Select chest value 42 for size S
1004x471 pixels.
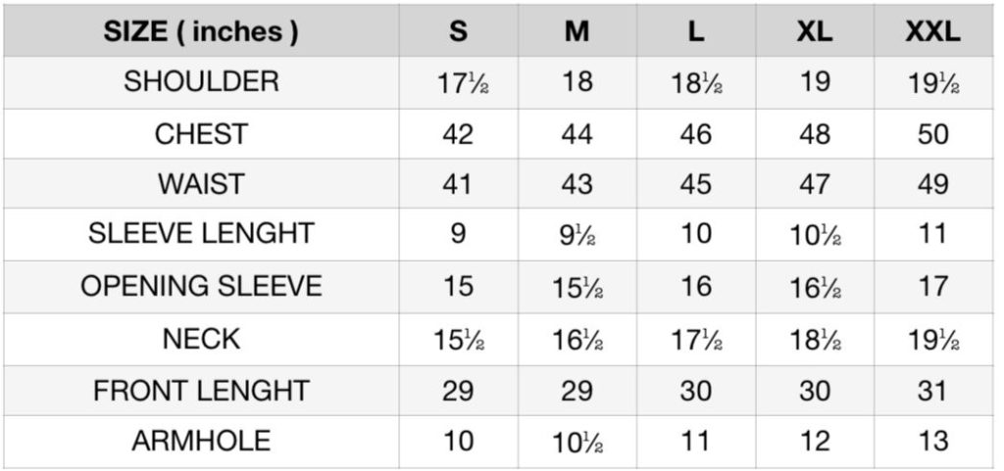(459, 134)
